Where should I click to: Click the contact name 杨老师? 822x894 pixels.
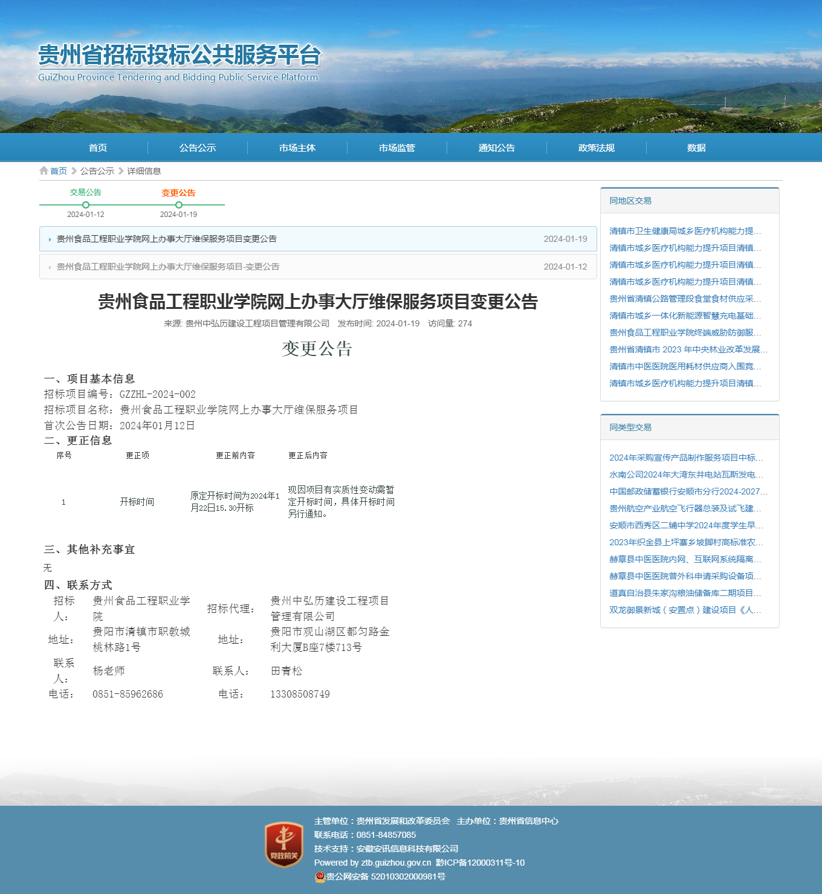click(109, 671)
